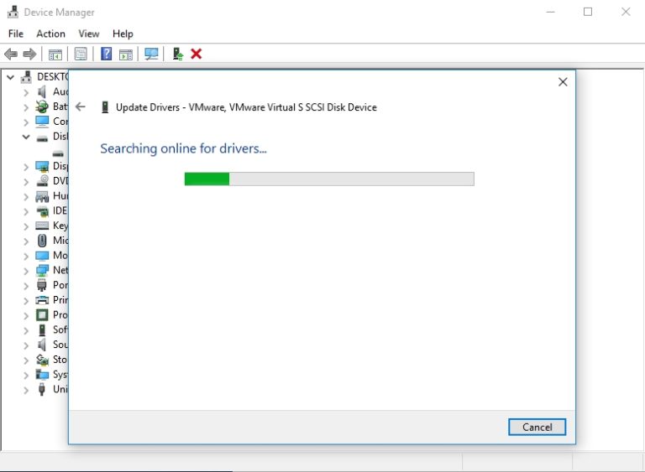Click the Update device driver toolbar icon

[178, 54]
